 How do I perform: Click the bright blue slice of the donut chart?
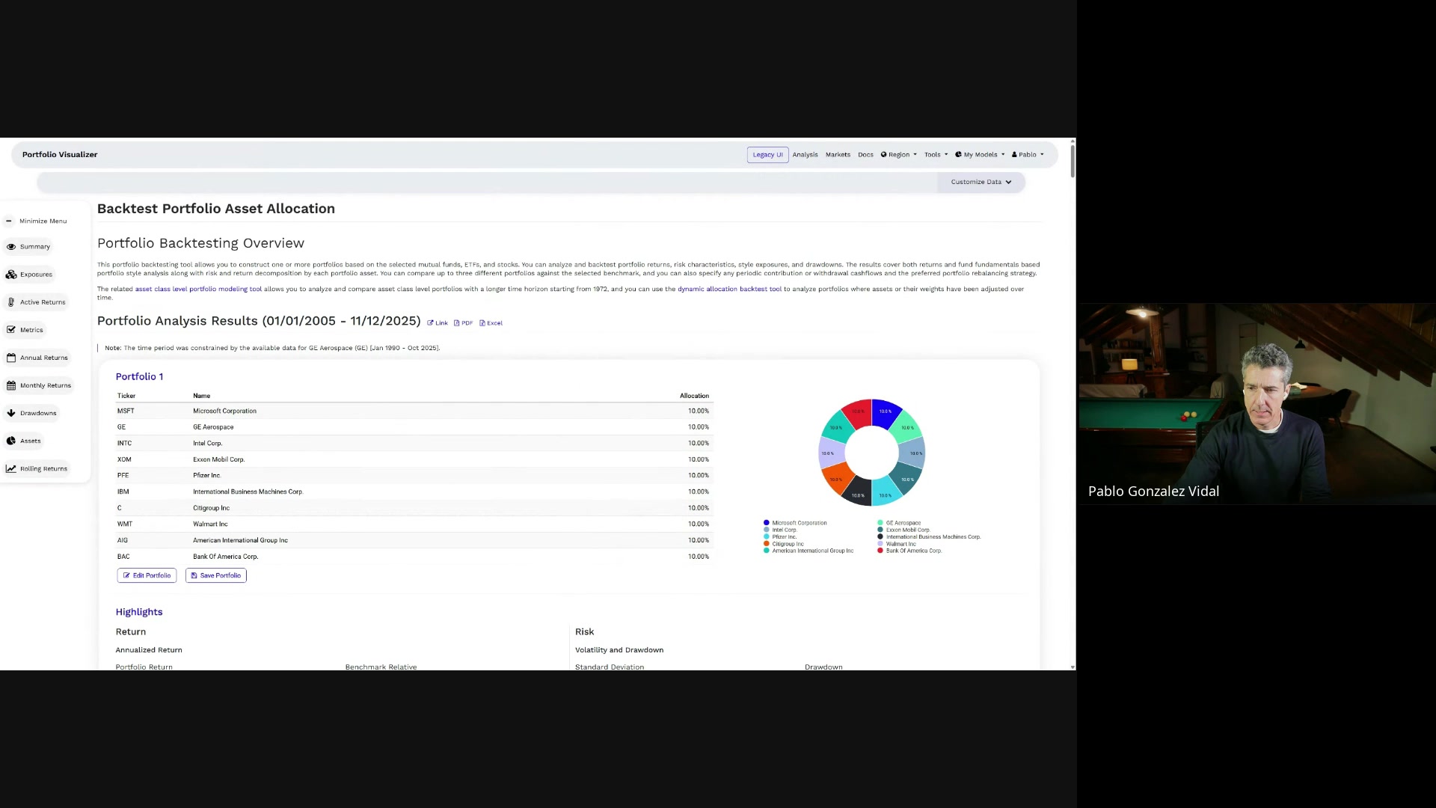886,413
